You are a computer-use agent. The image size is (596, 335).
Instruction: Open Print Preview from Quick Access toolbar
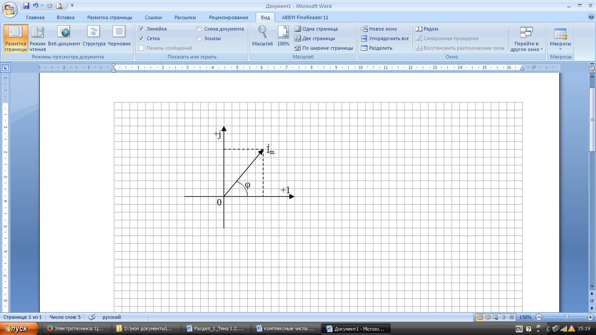59,6
